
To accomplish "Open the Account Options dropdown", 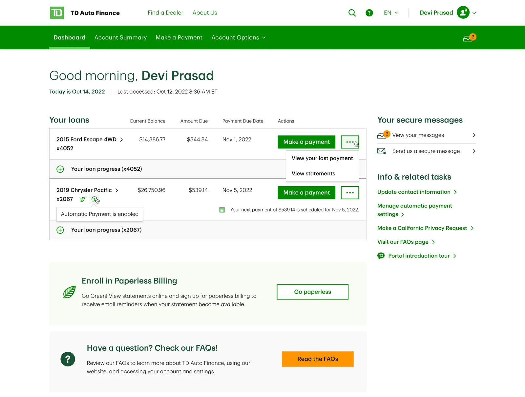I will pyautogui.click(x=239, y=37).
